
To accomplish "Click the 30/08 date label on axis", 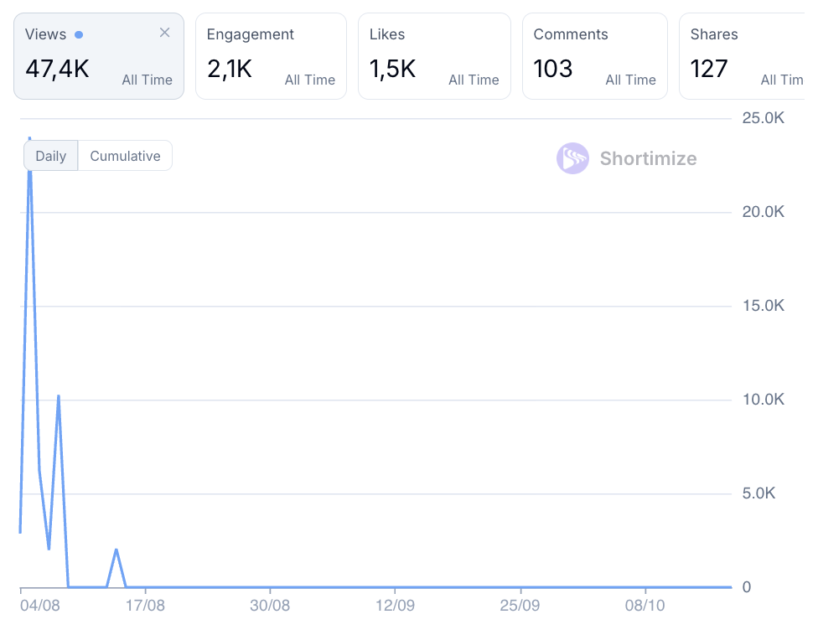I will click(270, 605).
